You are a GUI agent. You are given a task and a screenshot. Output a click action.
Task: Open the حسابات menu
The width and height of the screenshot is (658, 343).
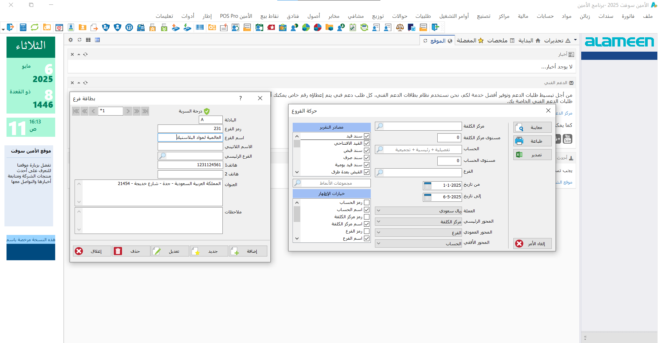(x=545, y=16)
